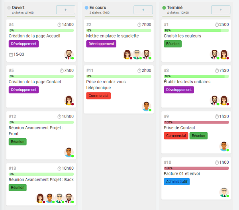Open task 'Réunion Avancement Projet : Back'
The width and height of the screenshot is (239, 210).
(x=41, y=180)
